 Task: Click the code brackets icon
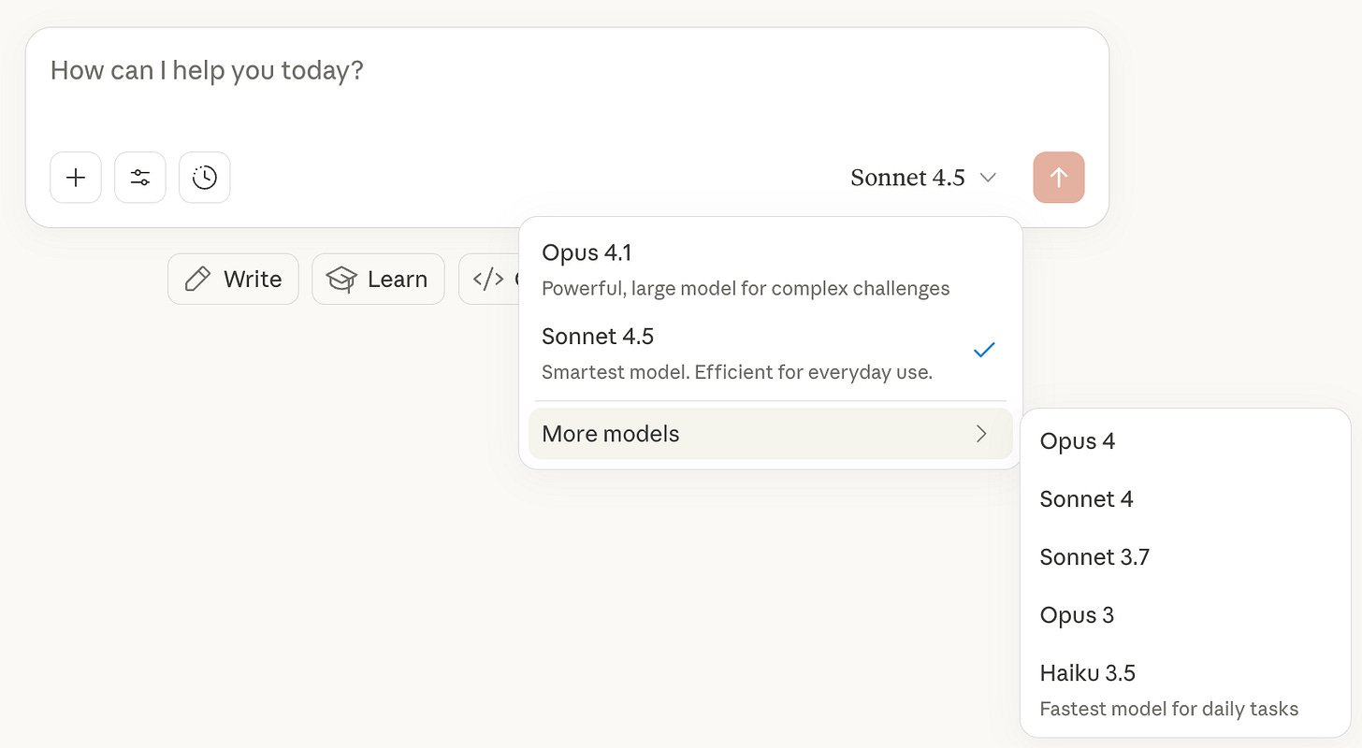click(488, 279)
